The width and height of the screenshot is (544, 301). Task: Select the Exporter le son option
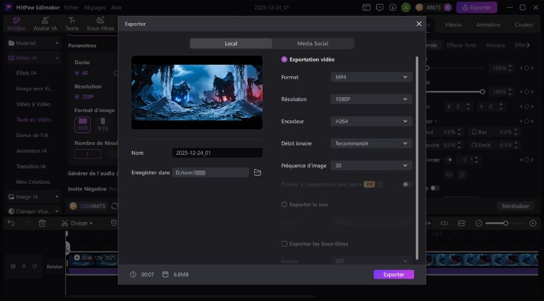point(284,204)
